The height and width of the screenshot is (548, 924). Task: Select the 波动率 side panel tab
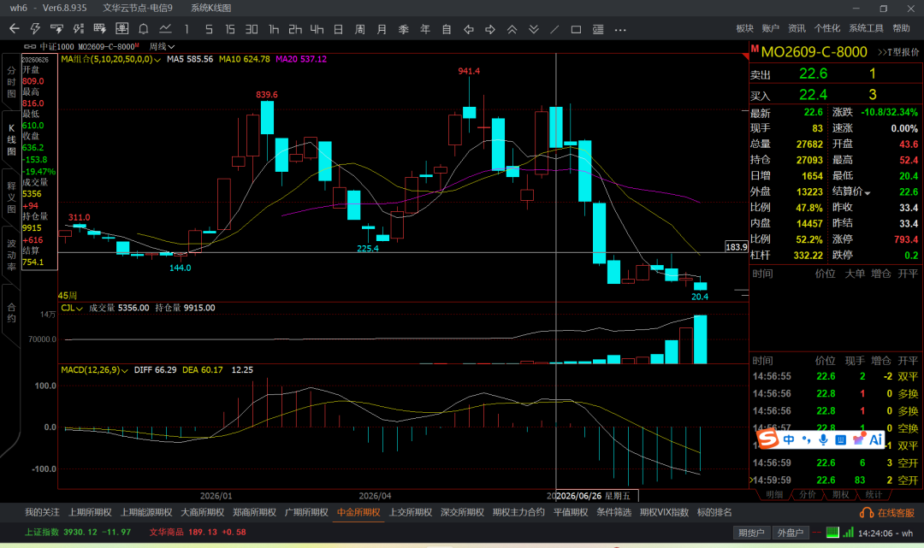coord(11,256)
